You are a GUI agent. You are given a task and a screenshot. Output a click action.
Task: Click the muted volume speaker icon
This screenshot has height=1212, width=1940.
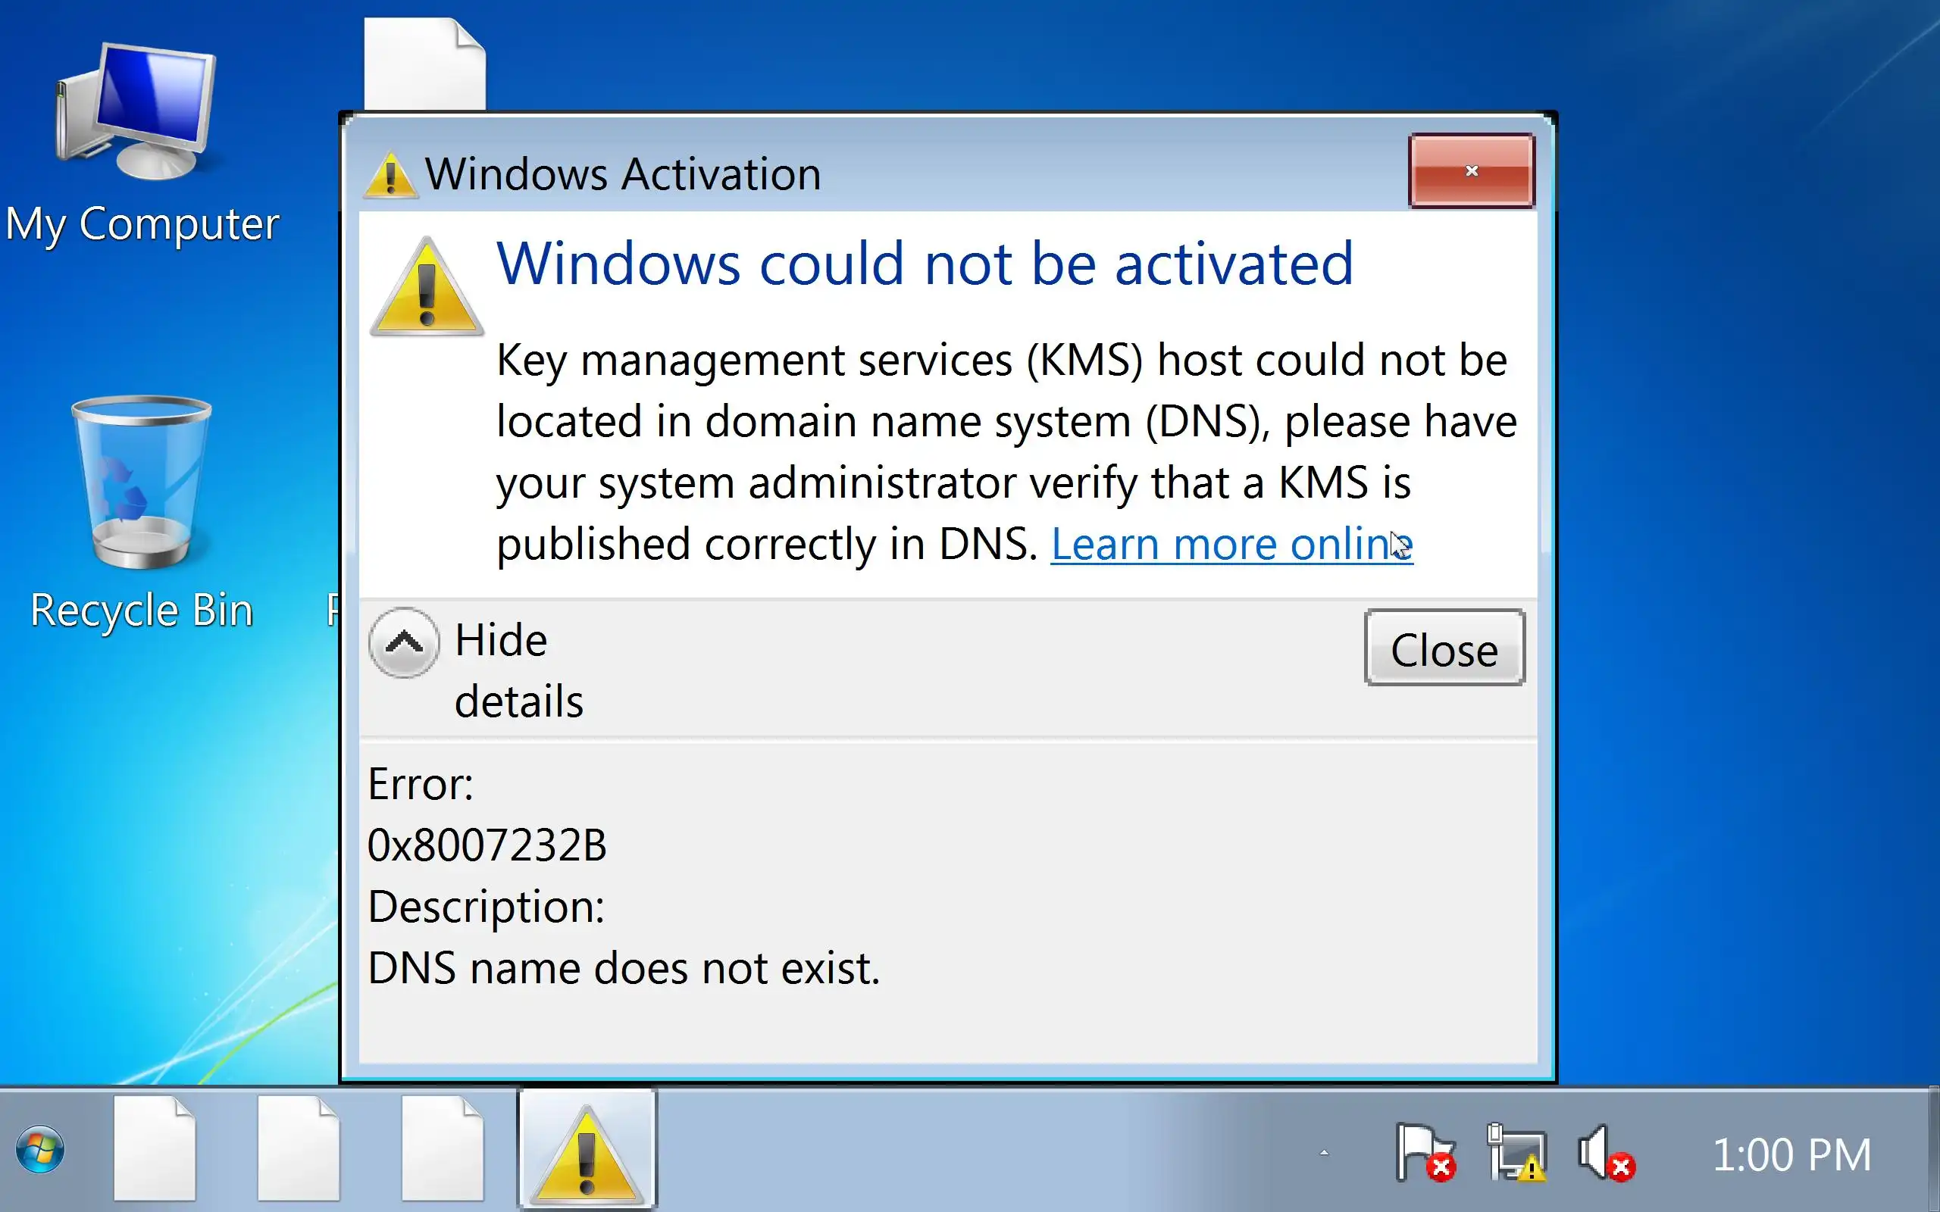(x=1604, y=1153)
